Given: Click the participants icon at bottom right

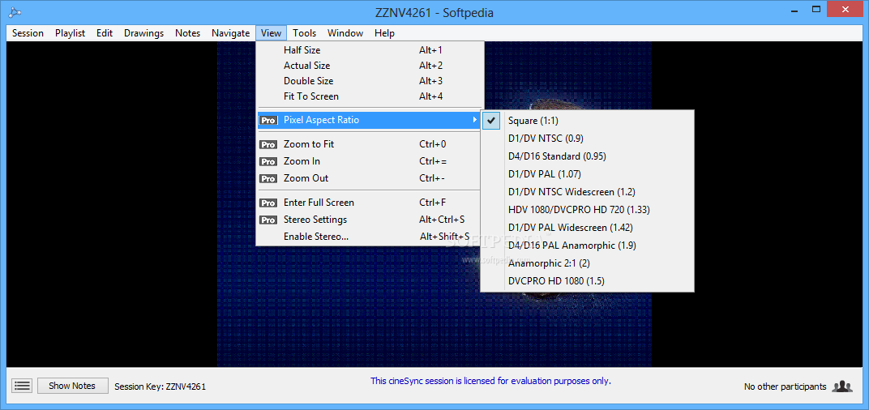Looking at the screenshot, I should [x=842, y=387].
